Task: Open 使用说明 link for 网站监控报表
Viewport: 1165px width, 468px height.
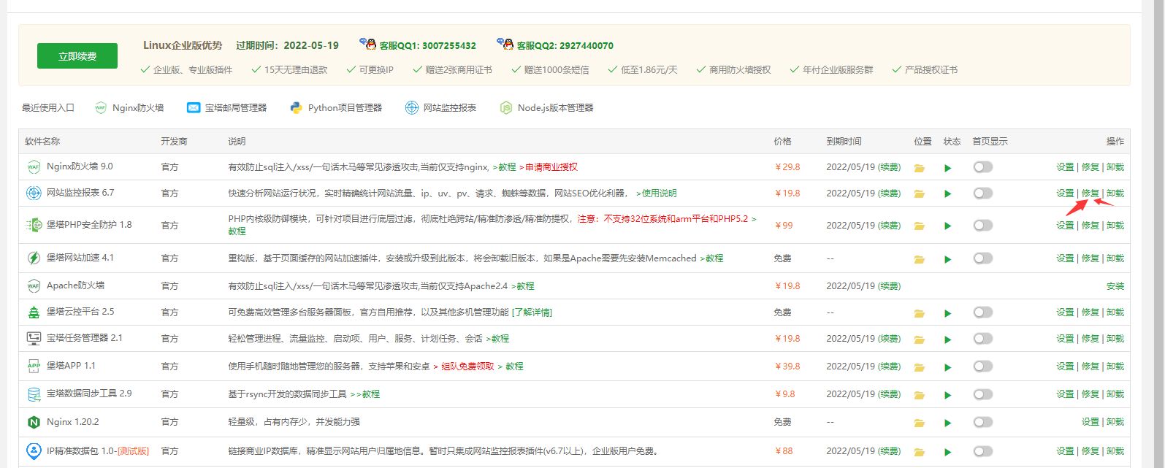Action: (x=657, y=193)
